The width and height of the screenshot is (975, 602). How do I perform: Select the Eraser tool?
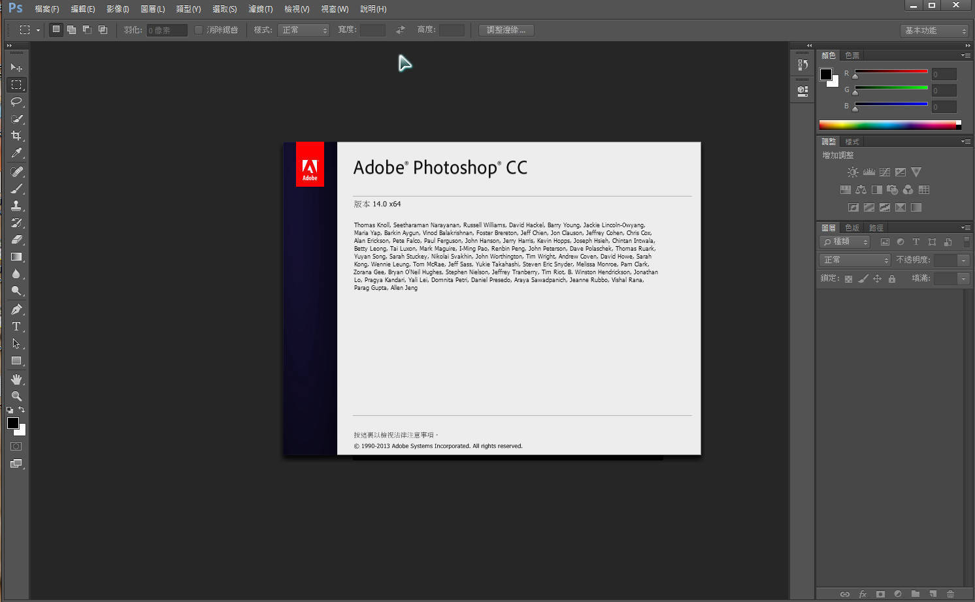pos(16,240)
